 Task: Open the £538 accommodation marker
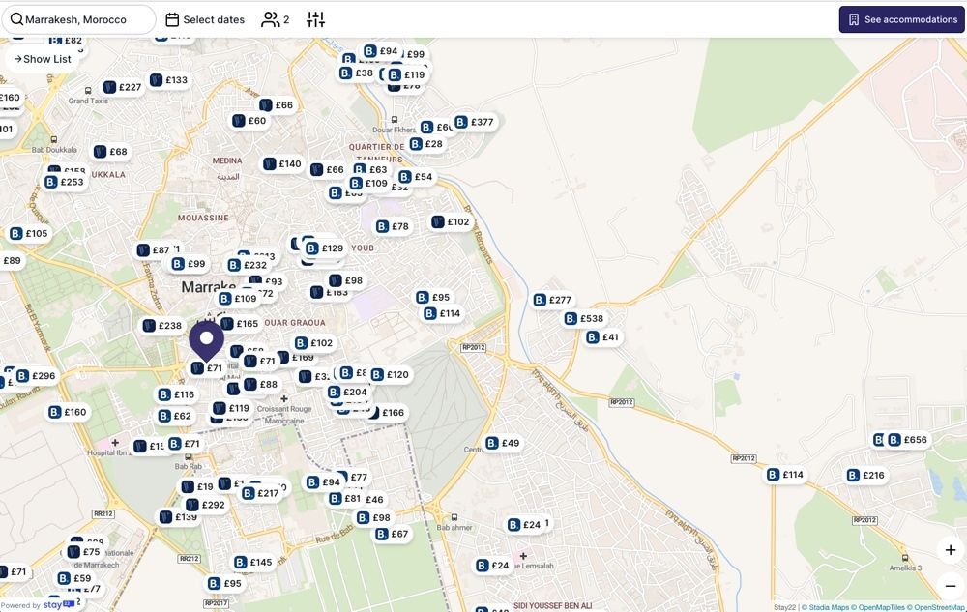[x=584, y=319]
